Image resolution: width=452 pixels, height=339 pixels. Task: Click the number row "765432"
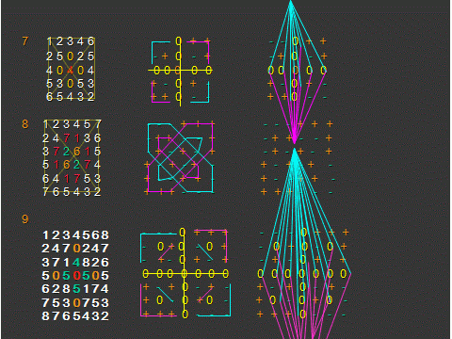pyautogui.click(x=72, y=192)
